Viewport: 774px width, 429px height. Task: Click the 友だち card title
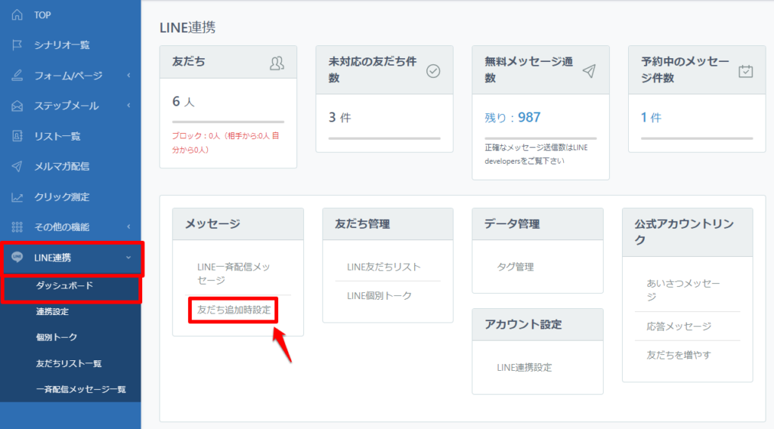pos(188,62)
